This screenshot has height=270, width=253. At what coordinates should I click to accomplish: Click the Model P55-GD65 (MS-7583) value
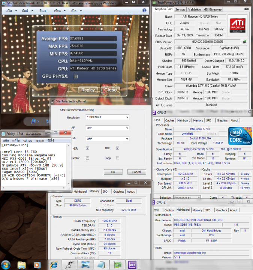197,225
